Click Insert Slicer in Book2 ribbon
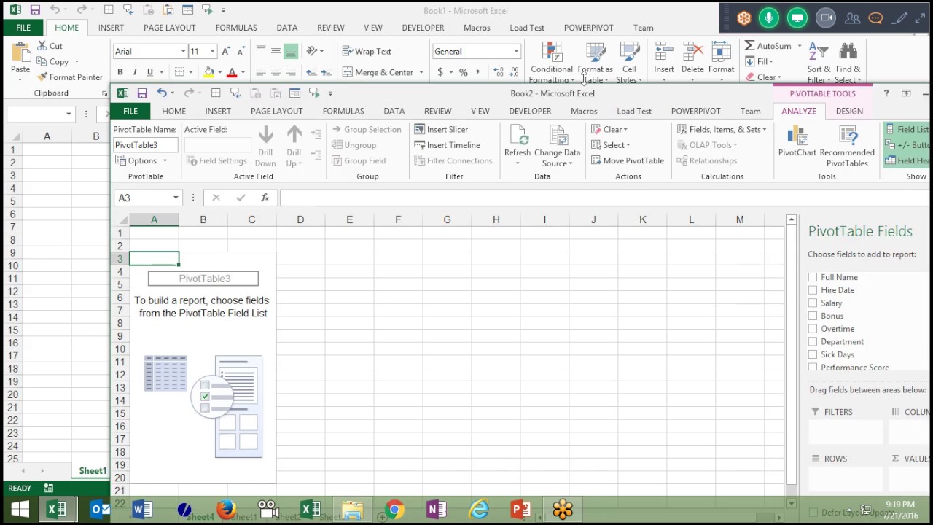Screen dimensions: 933x525 [x=441, y=129]
